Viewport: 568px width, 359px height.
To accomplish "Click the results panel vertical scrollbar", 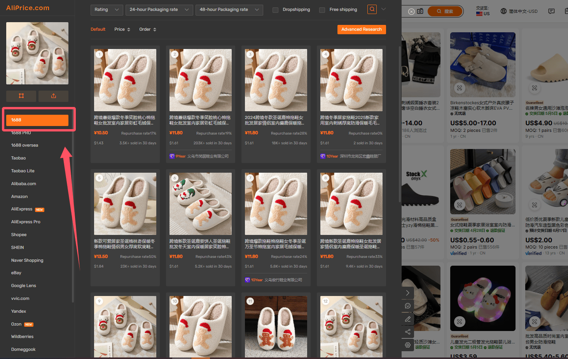I will click(x=400, y=124).
